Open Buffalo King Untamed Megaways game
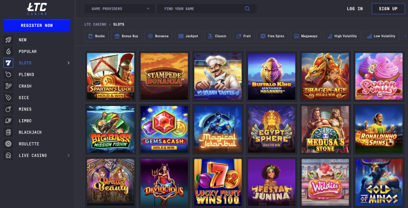This screenshot has height=208, width=408. pos(272,76)
